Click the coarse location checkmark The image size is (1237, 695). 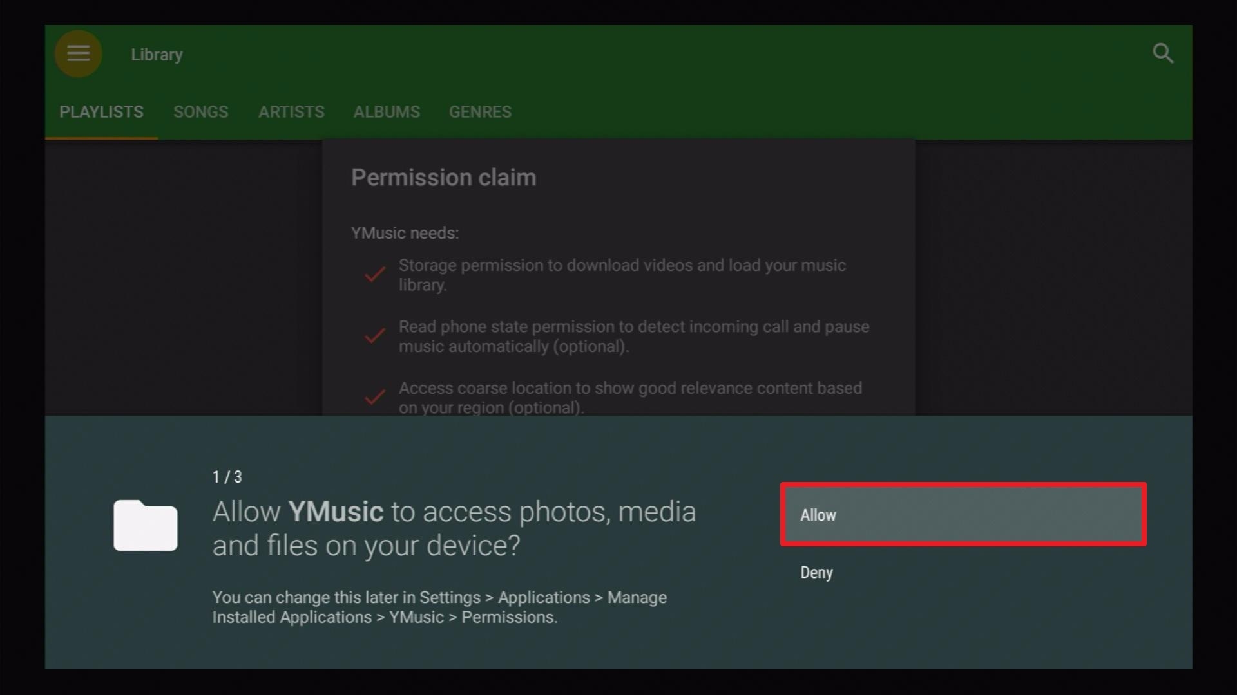375,397
